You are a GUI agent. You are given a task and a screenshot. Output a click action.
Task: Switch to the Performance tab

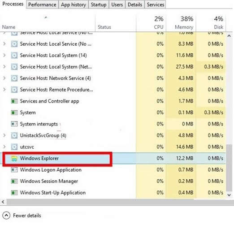(x=42, y=4)
